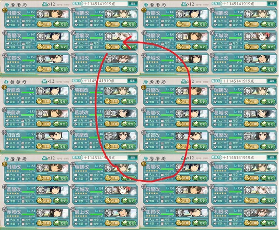Bottom-left panel: switch to fleet tab 3
The height and width of the screenshot is (230, 279).
(x=18, y=159)
